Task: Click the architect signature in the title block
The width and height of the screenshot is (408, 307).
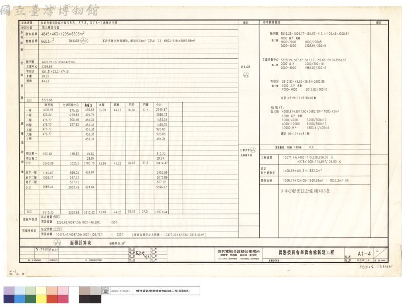Action: (x=143, y=254)
